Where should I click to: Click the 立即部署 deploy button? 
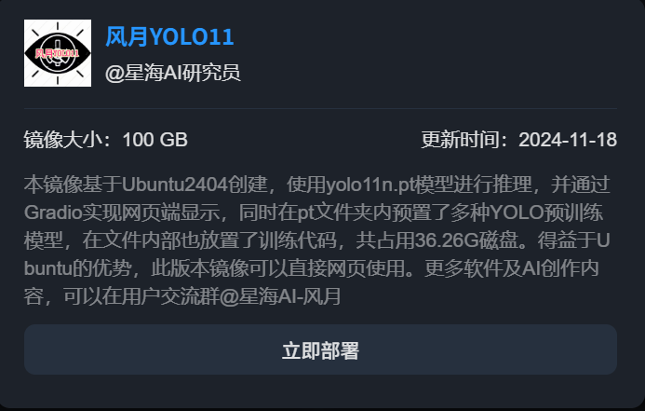point(320,349)
